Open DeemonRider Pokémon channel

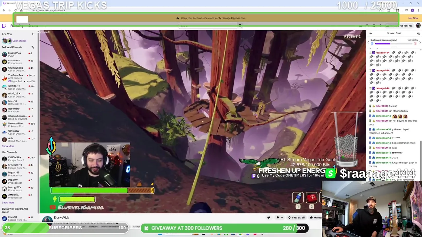[x=18, y=125]
